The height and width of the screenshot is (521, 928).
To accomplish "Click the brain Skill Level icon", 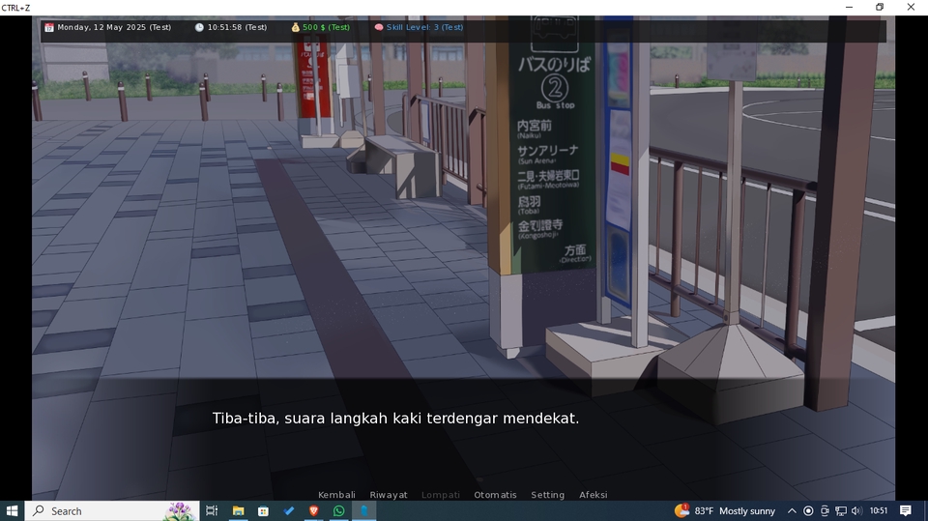I will pyautogui.click(x=379, y=27).
